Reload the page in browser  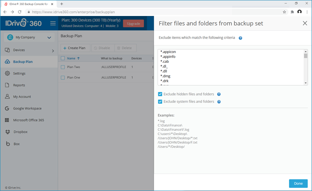pos(21,12)
